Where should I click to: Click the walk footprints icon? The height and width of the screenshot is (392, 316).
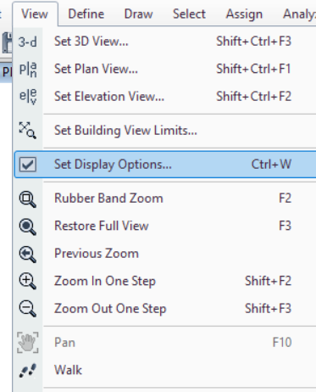tap(27, 371)
